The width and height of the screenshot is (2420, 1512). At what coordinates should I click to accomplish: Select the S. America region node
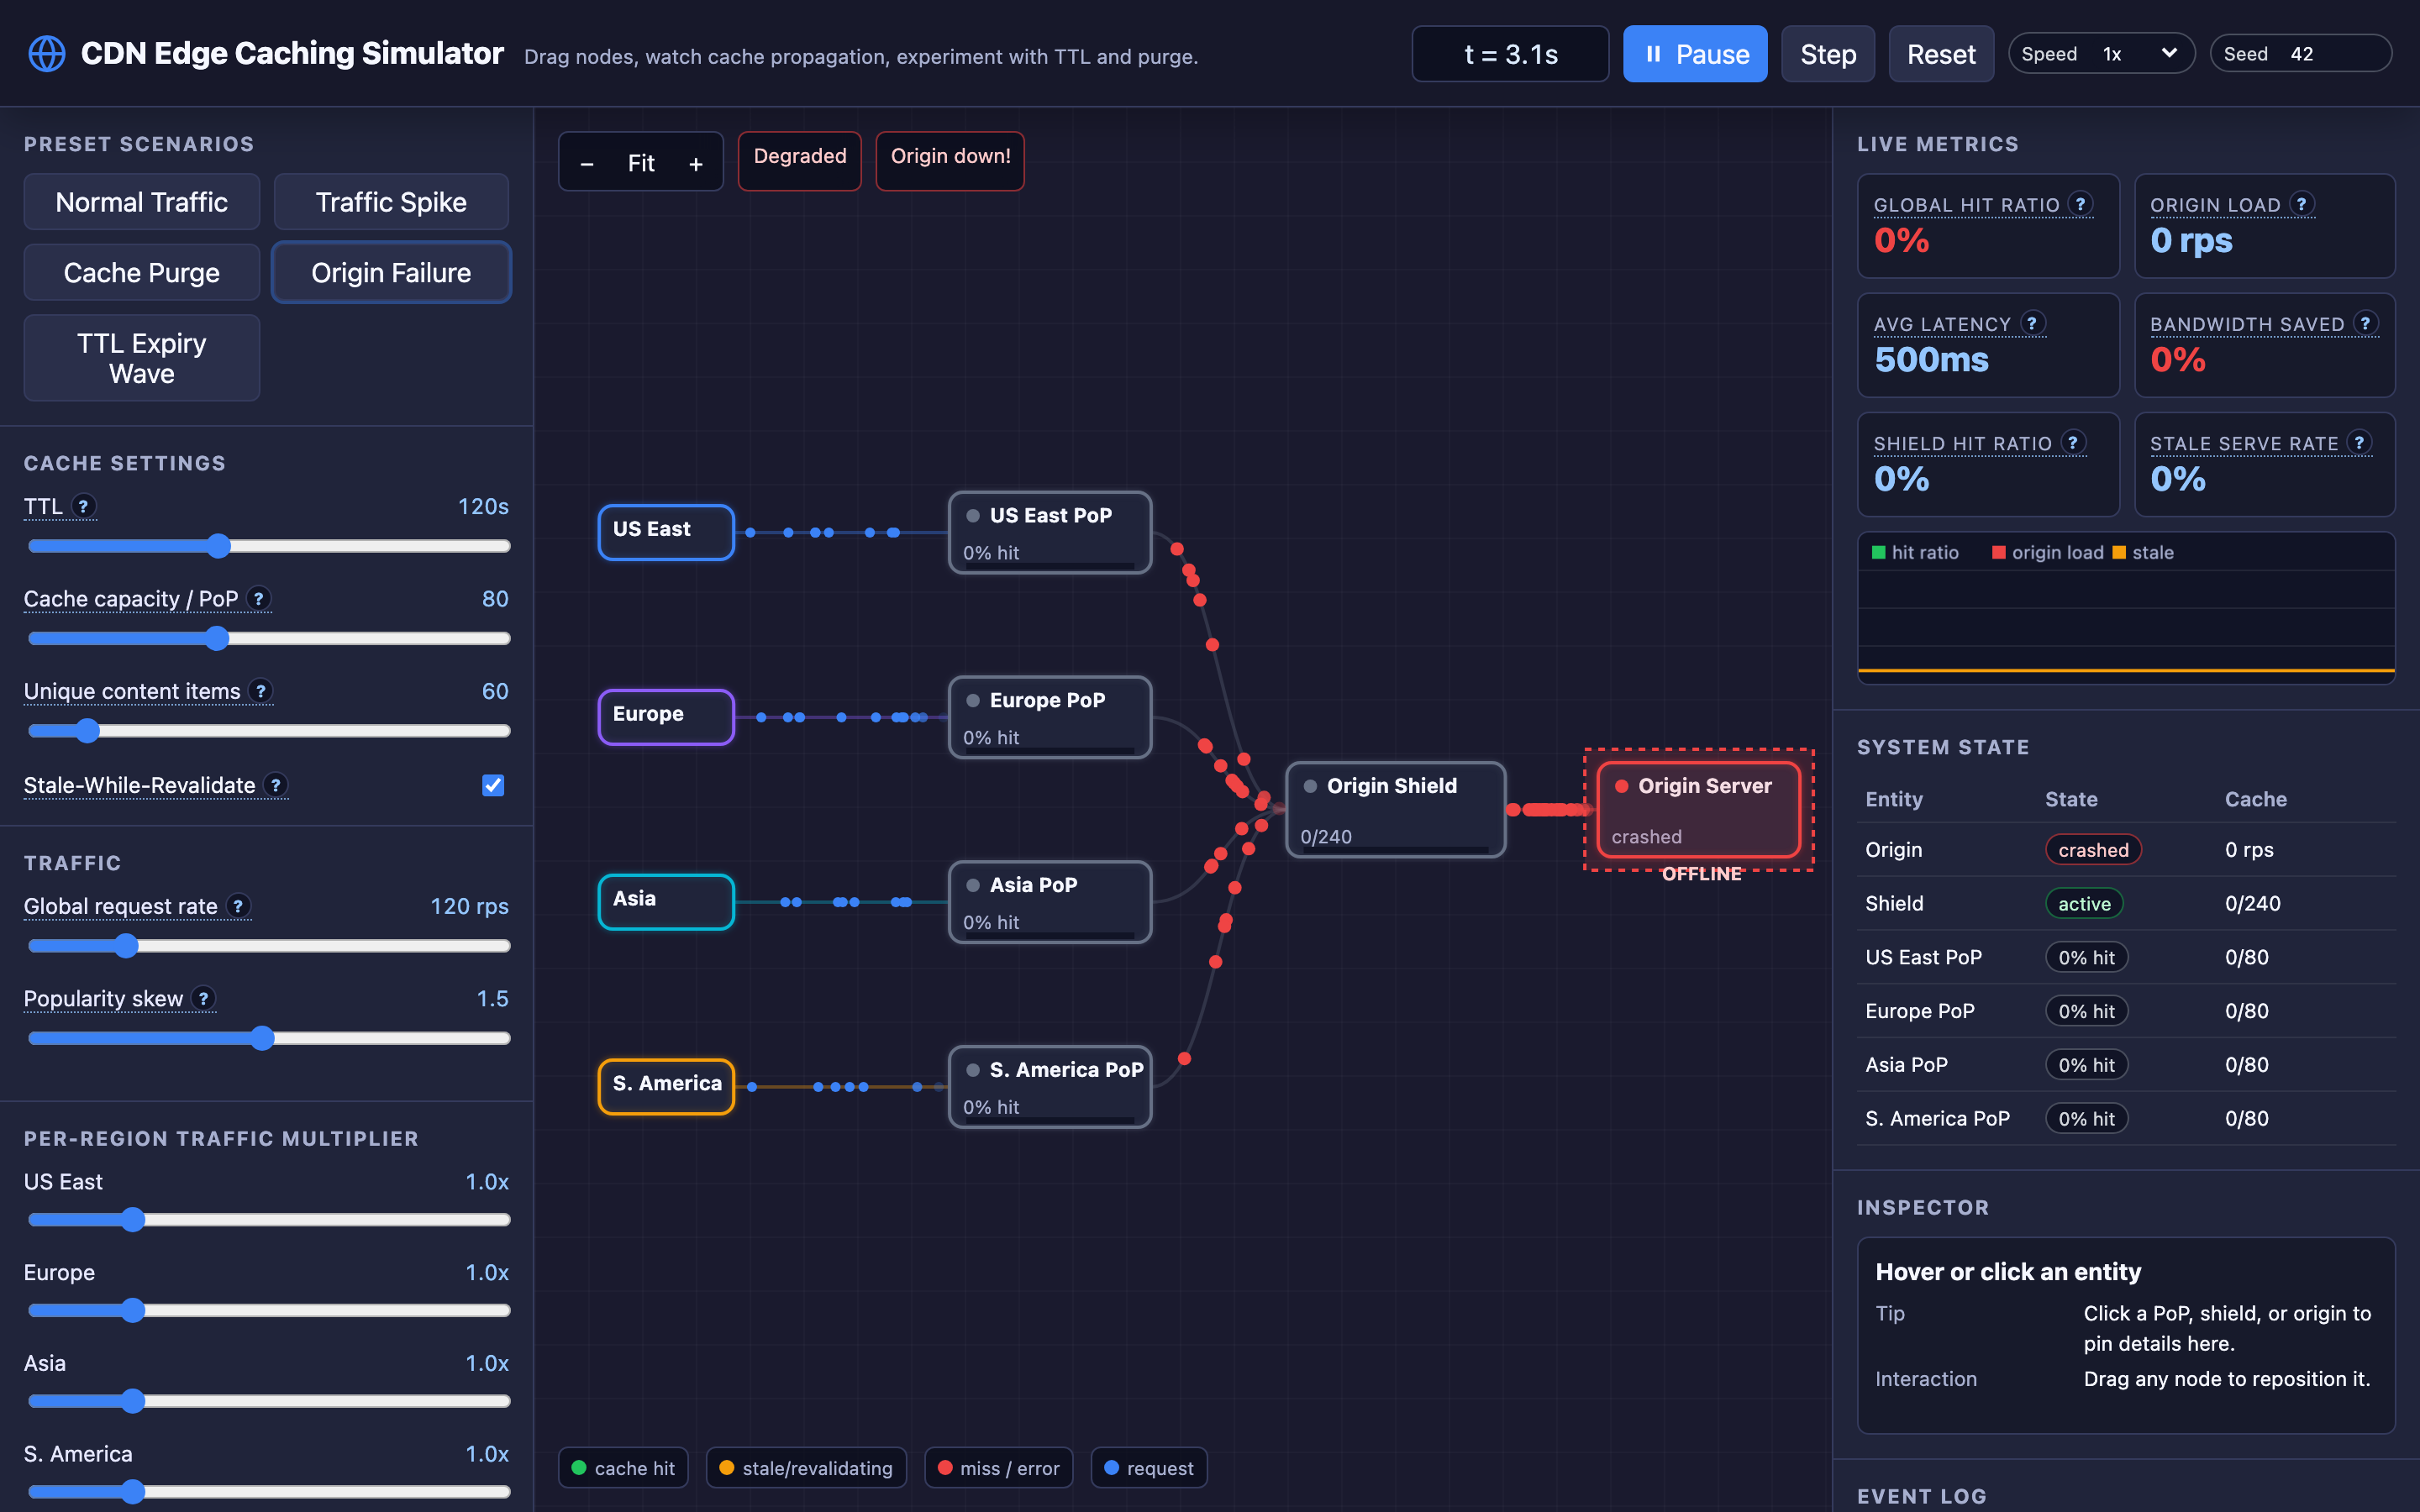coord(666,1086)
